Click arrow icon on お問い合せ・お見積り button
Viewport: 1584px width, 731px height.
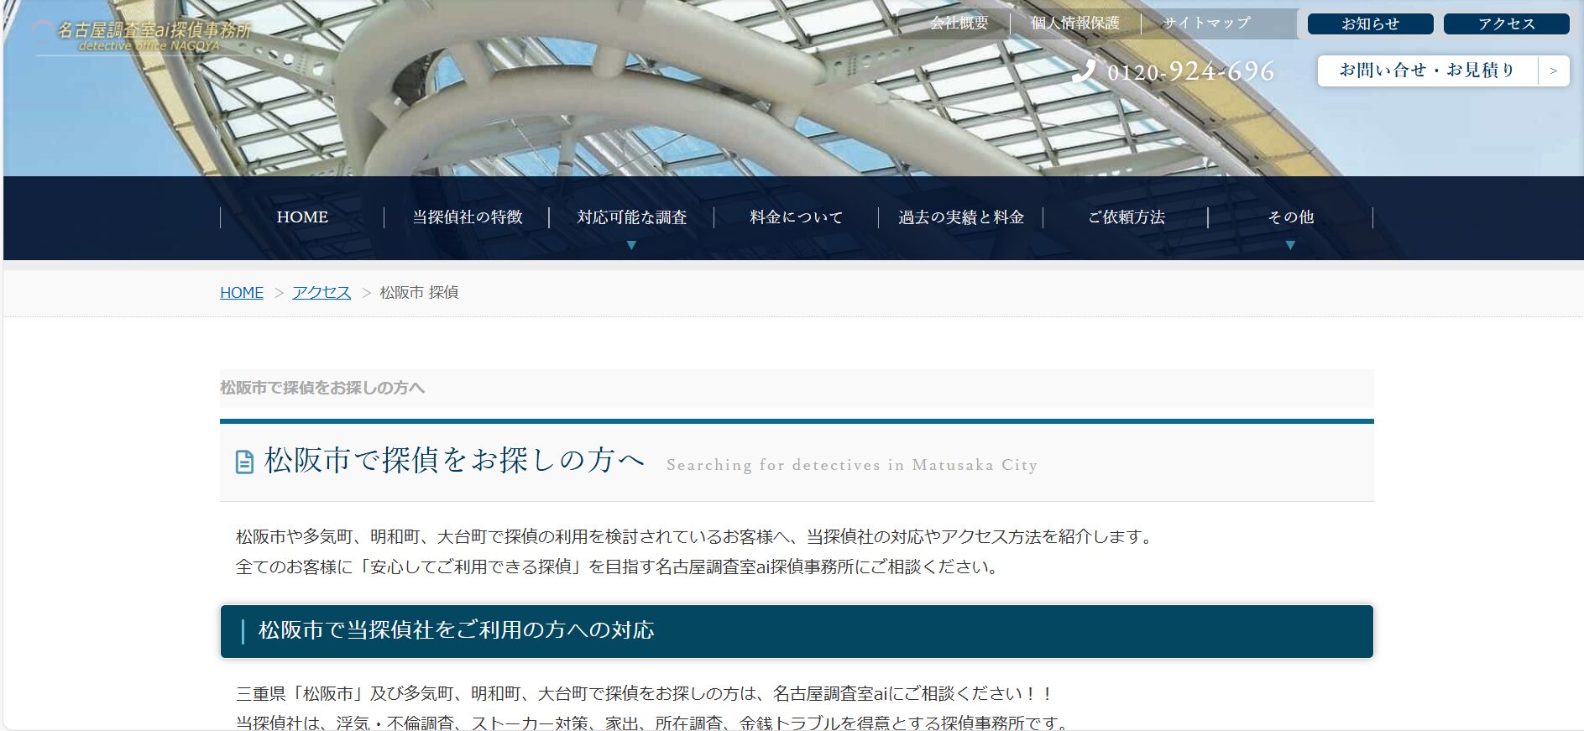pos(1553,71)
